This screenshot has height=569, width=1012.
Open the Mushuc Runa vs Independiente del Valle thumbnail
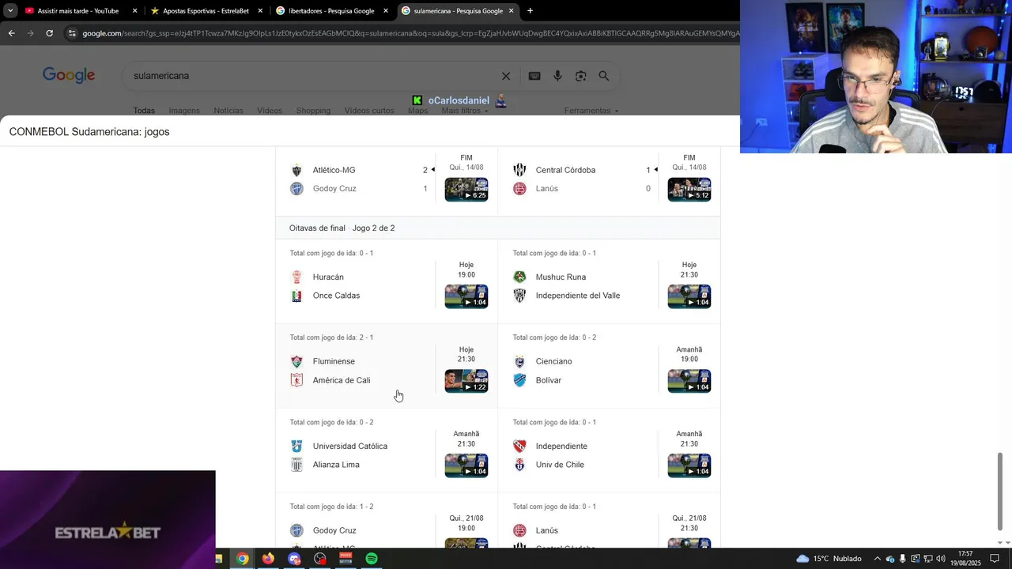[x=689, y=296]
